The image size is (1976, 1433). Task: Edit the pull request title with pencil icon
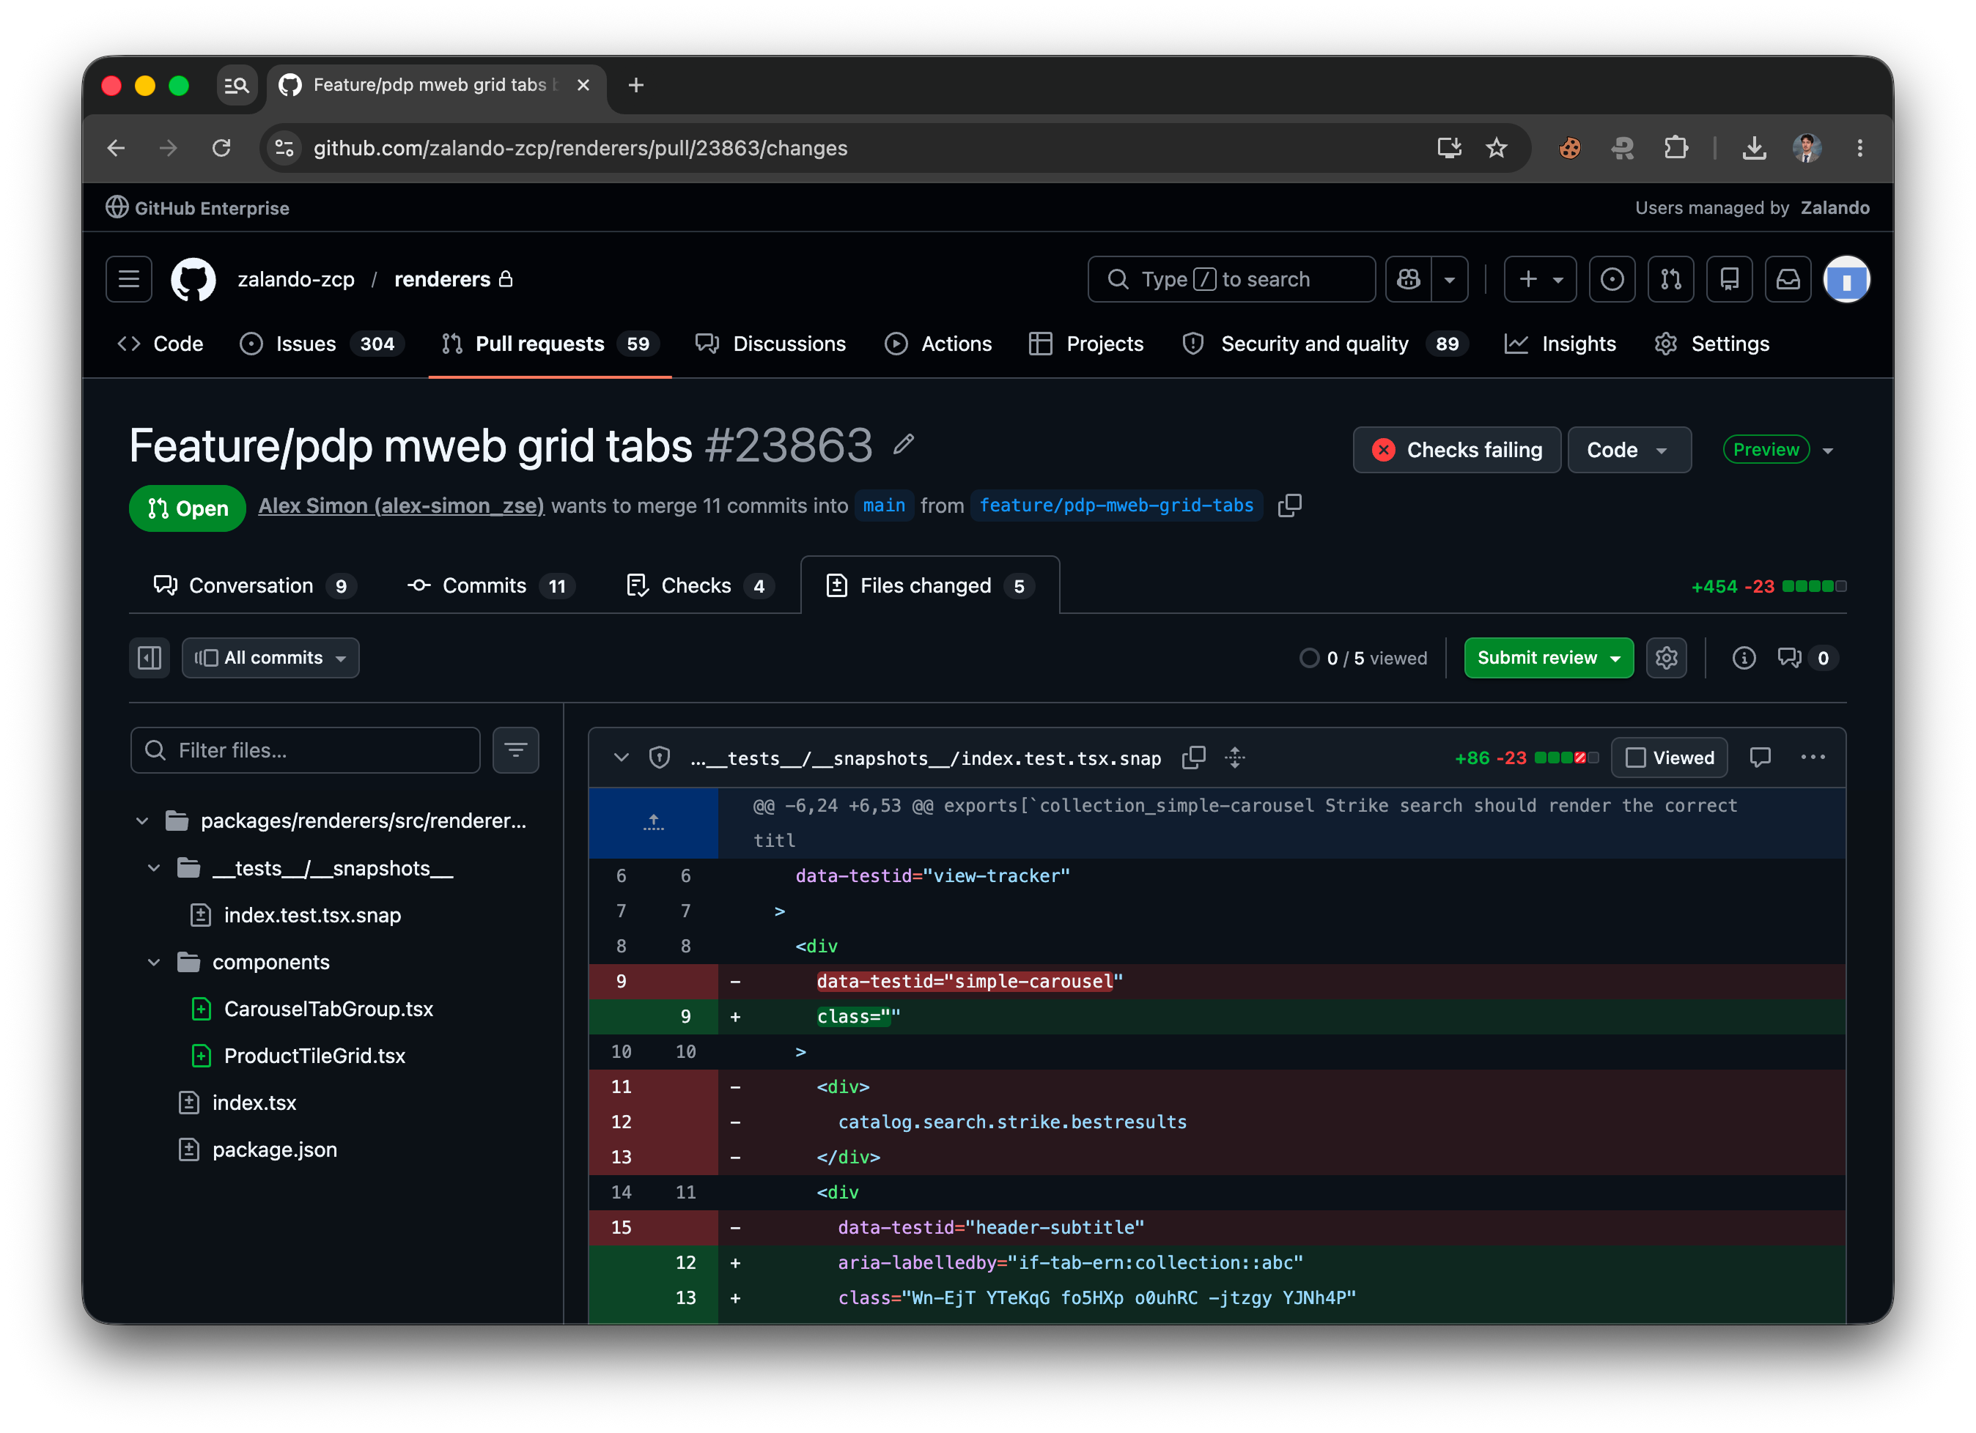pyautogui.click(x=904, y=444)
